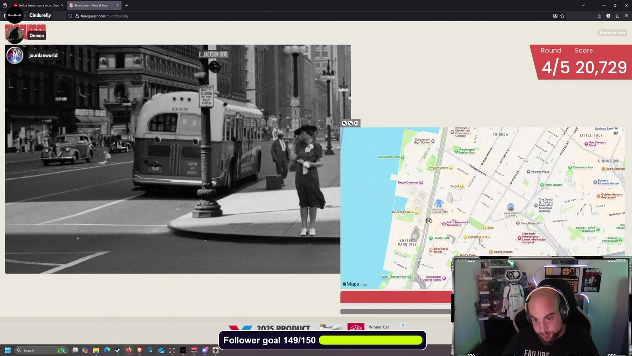
Task: Open the tracking protection shield icon
Action: [x=70, y=16]
